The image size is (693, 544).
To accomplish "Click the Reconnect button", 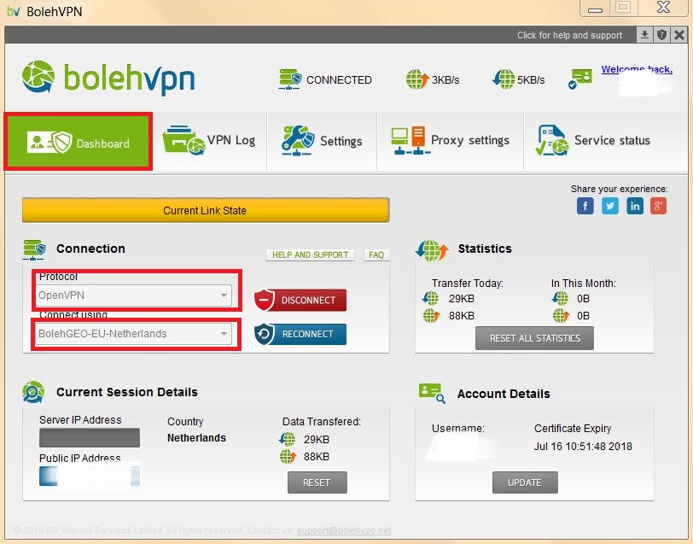I will click(300, 334).
